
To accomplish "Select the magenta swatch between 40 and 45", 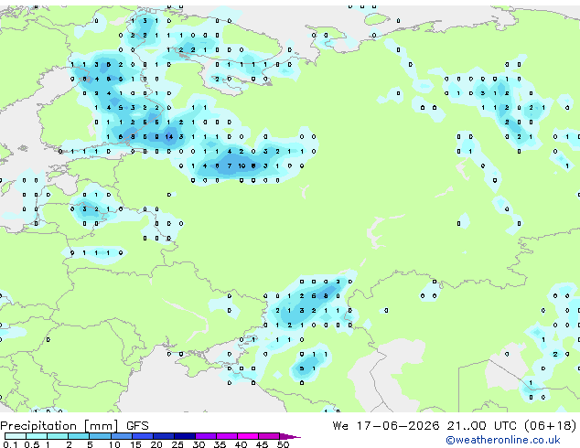I will pos(248,436).
